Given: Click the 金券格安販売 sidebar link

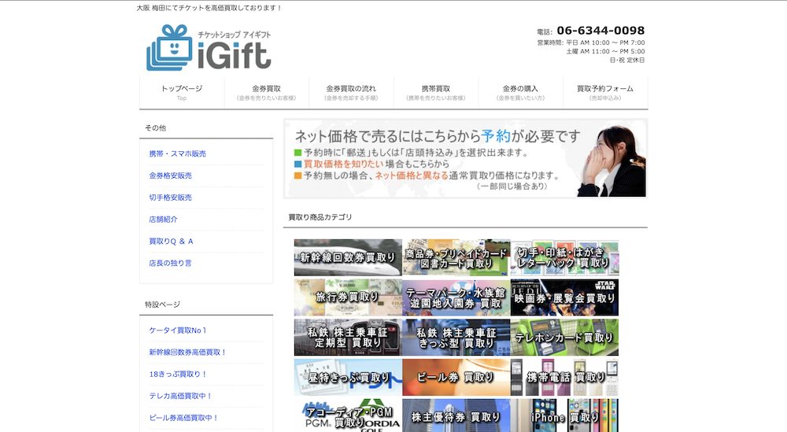Looking at the screenshot, I should point(170,175).
